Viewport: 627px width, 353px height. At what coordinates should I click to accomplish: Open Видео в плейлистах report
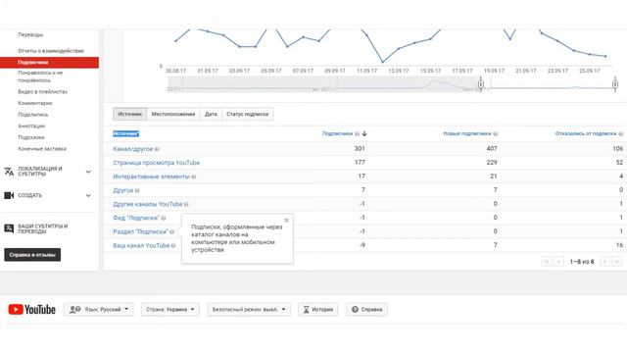point(42,91)
